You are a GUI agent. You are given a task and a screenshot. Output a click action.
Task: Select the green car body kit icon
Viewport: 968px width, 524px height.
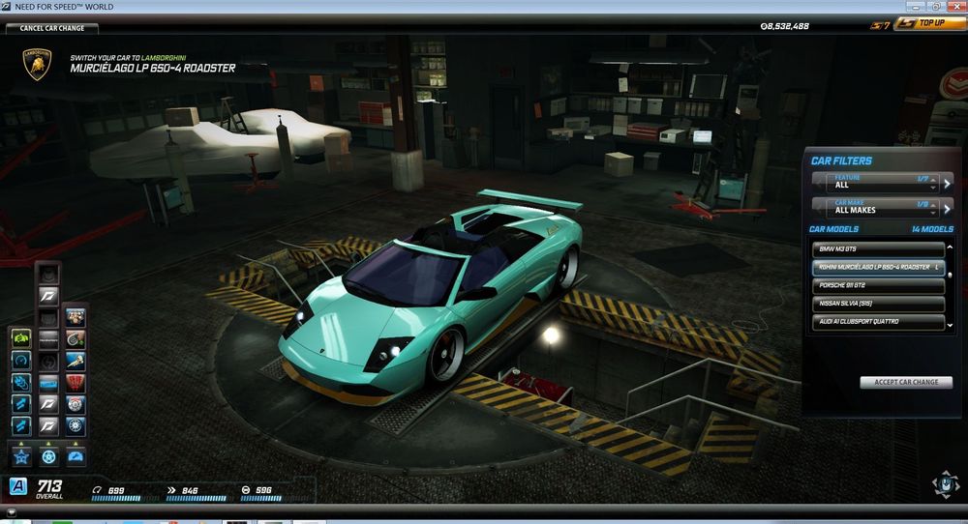21,338
